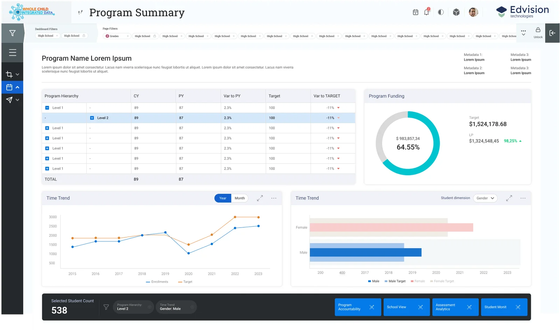
Task: Open the filter panel funnel icon
Action: (12, 33)
